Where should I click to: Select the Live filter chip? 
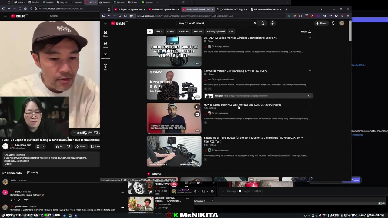231,31
